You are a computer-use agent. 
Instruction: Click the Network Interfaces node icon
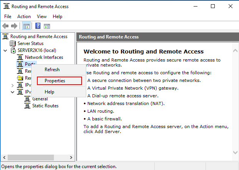(x=20, y=57)
